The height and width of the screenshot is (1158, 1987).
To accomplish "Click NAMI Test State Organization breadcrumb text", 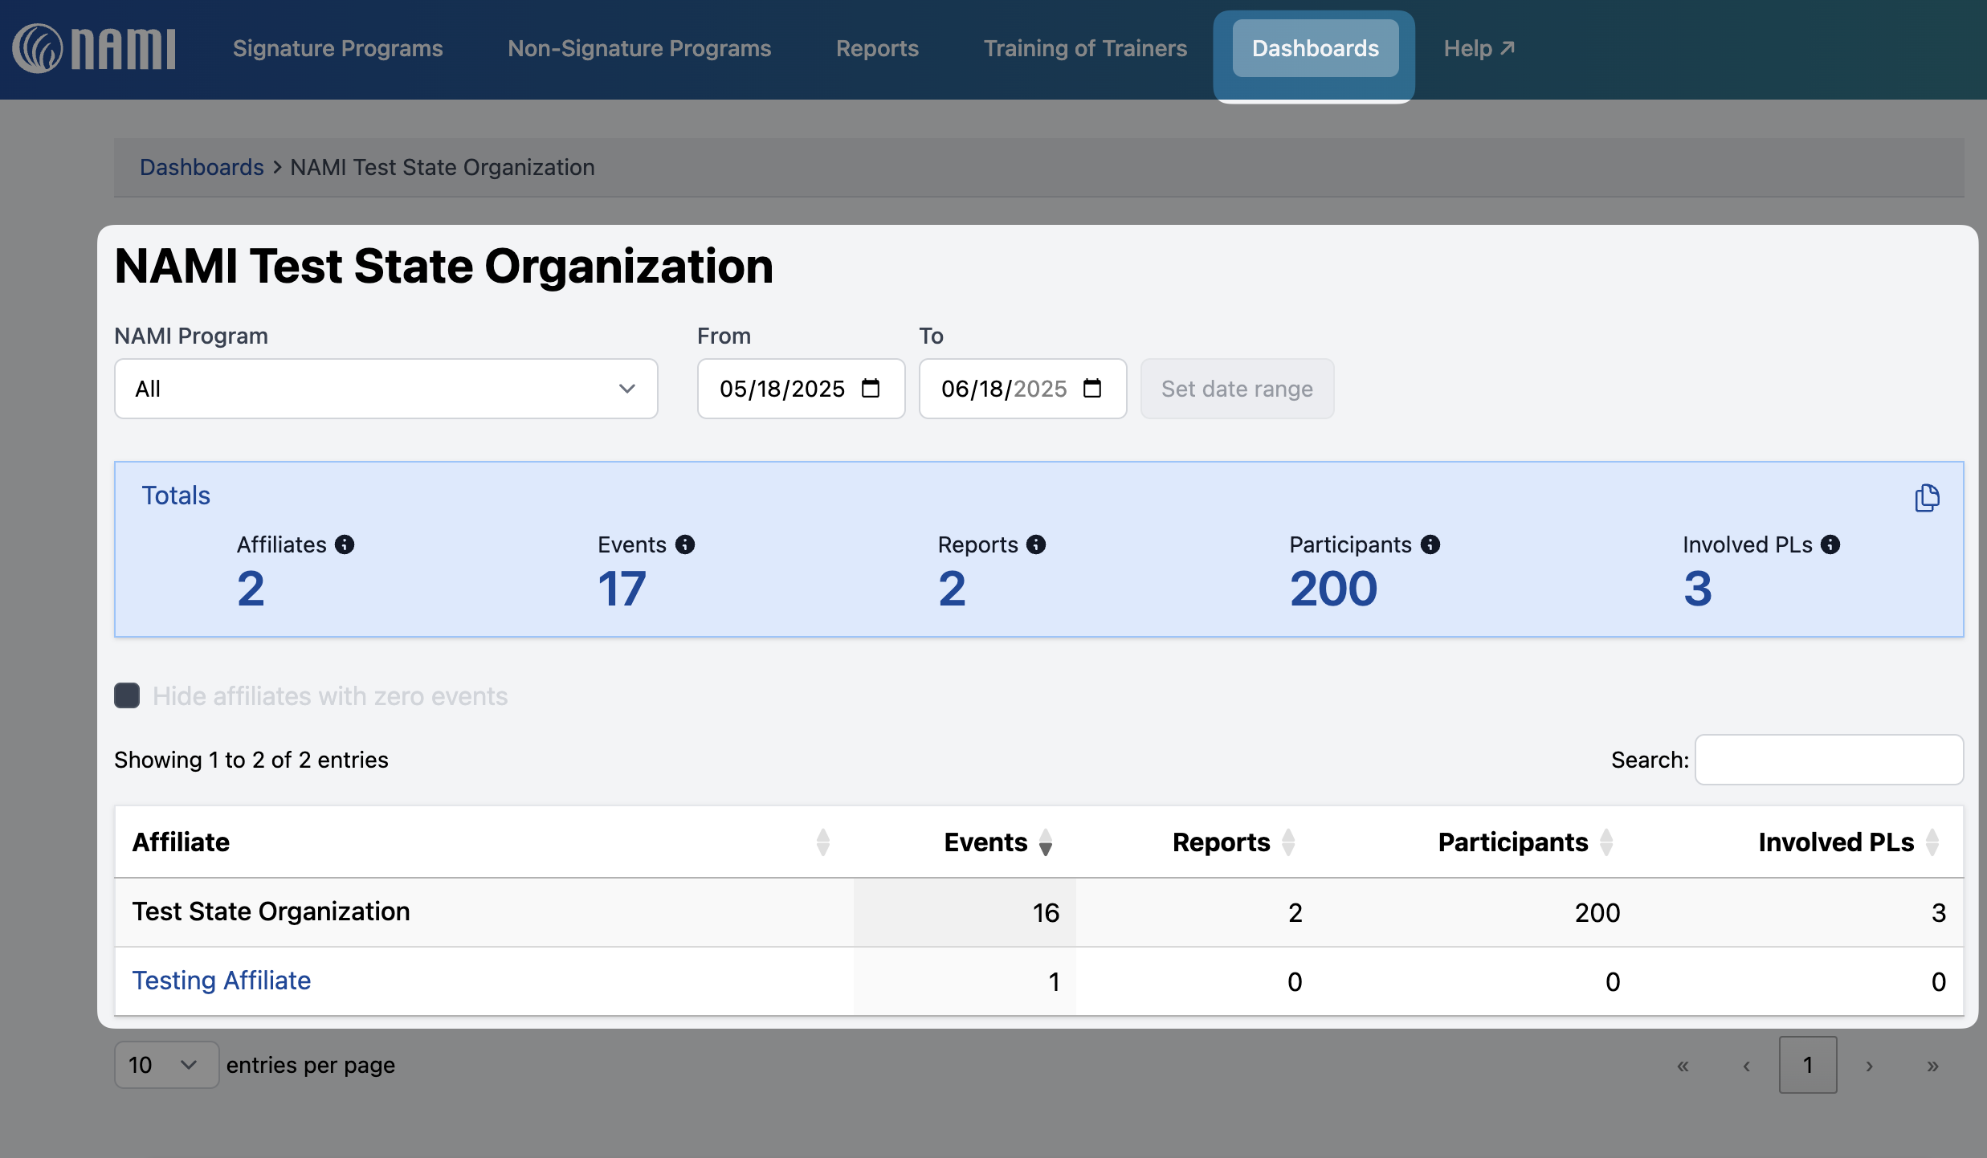I will (443, 167).
